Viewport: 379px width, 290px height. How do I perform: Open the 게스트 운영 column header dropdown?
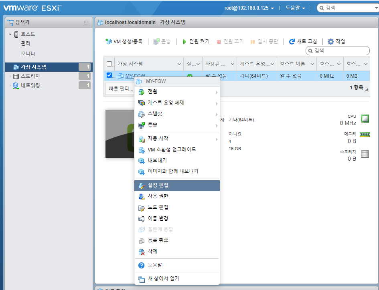[x=272, y=64]
